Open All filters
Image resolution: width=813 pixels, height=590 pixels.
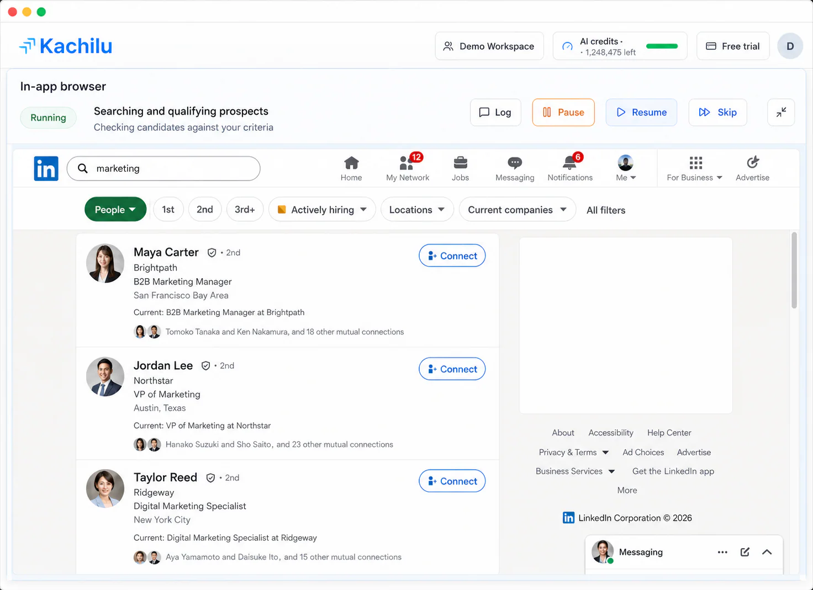606,210
